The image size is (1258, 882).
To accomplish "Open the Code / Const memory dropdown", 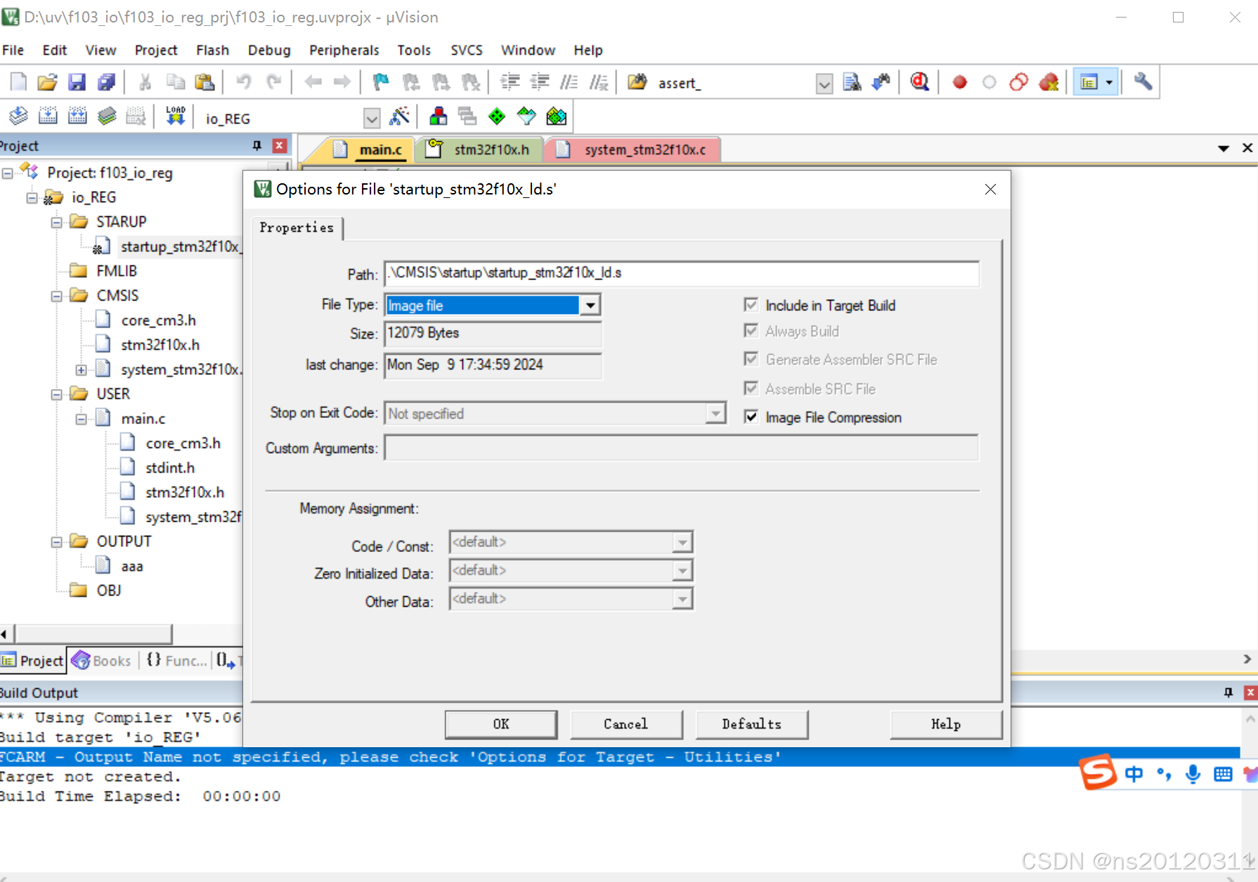I will (x=680, y=541).
